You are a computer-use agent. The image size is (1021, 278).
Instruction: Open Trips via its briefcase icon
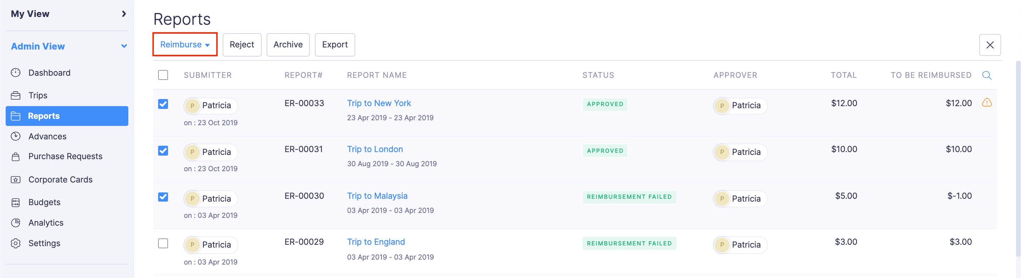point(16,95)
